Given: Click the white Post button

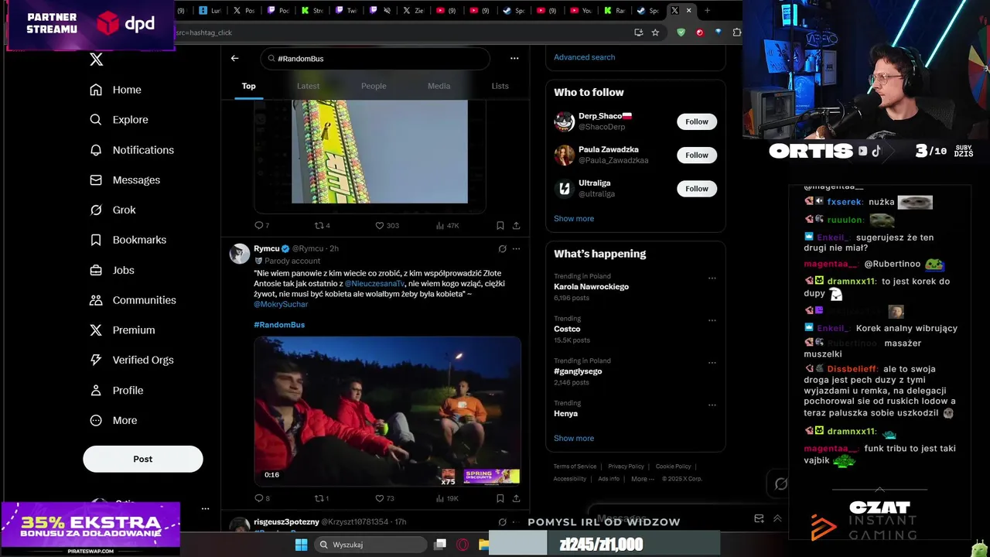Looking at the screenshot, I should click(x=143, y=459).
